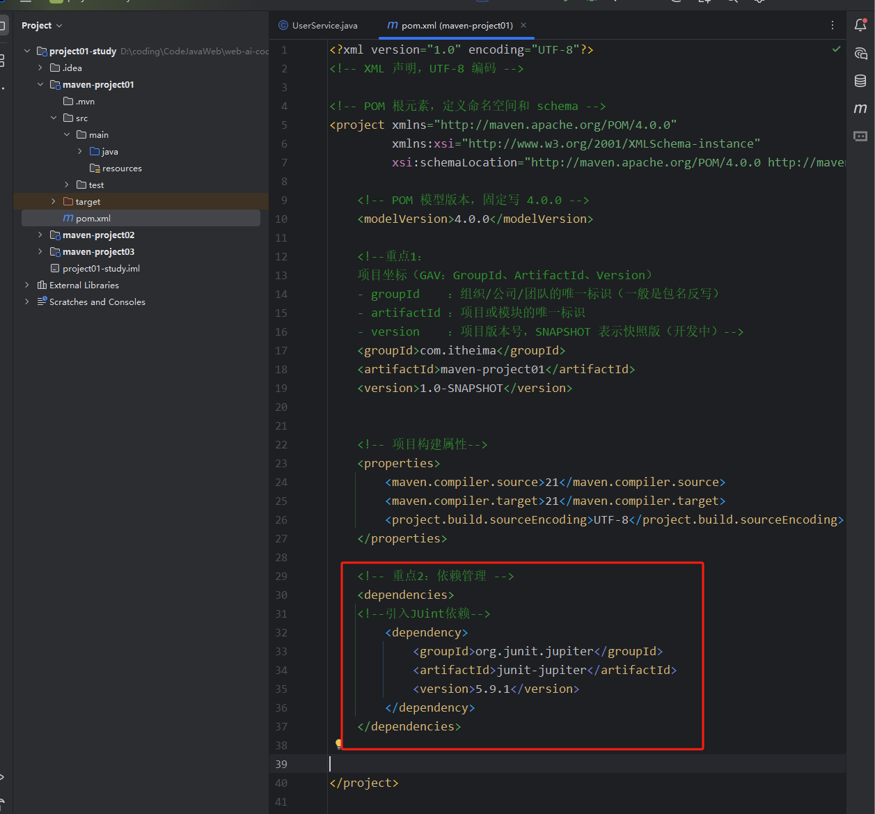Screen dimensions: 875x814
Task: Click the maven.compiler.target 21 line
Action: click(x=555, y=501)
